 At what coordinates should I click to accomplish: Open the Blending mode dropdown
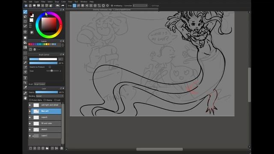tap(50, 96)
